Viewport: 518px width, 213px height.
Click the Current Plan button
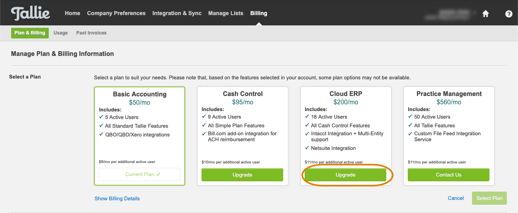(140, 175)
